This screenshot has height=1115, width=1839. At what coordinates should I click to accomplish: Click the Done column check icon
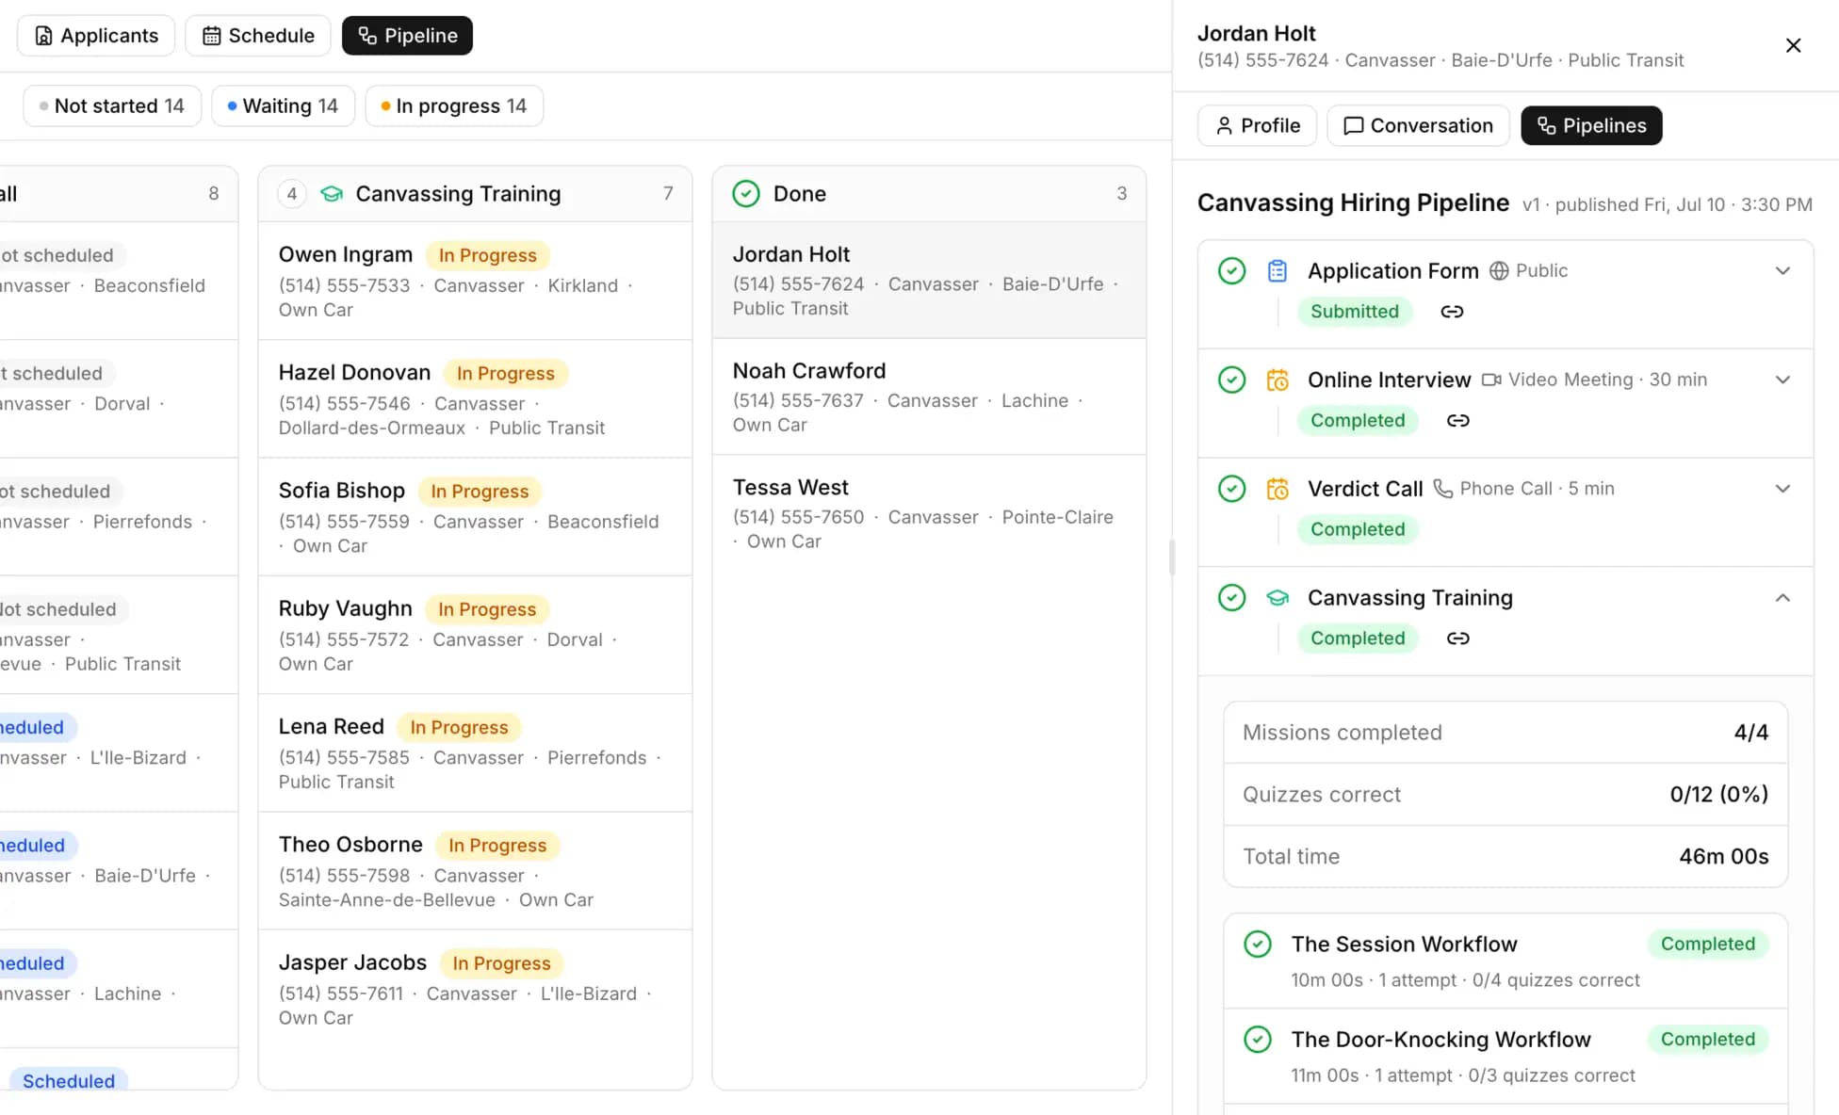pyautogui.click(x=746, y=194)
